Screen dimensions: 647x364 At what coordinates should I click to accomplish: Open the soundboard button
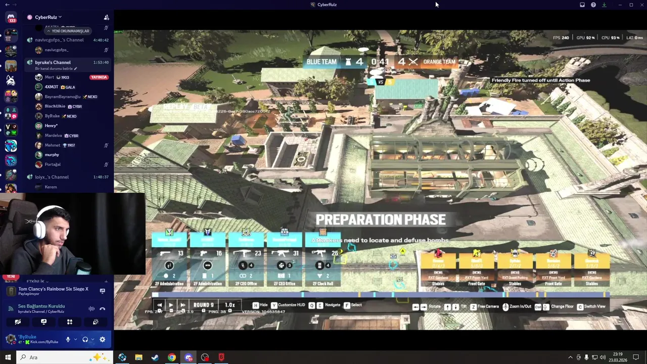pos(96,322)
